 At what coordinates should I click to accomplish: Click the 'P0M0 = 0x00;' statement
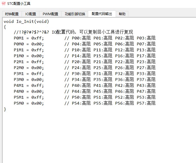(29, 44)
